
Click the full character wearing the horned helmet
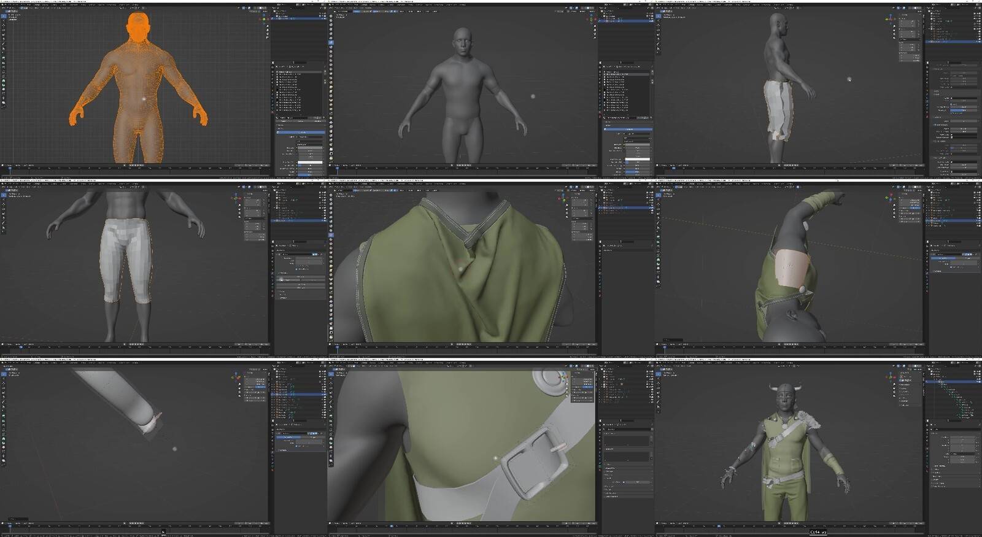786,453
